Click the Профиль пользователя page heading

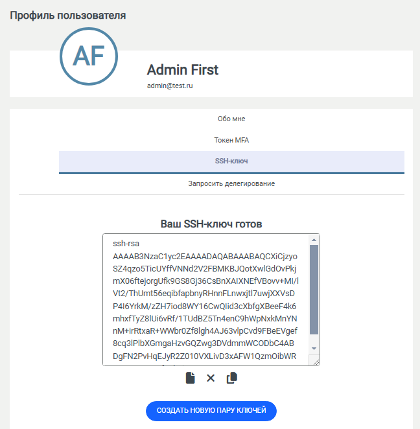[68, 16]
